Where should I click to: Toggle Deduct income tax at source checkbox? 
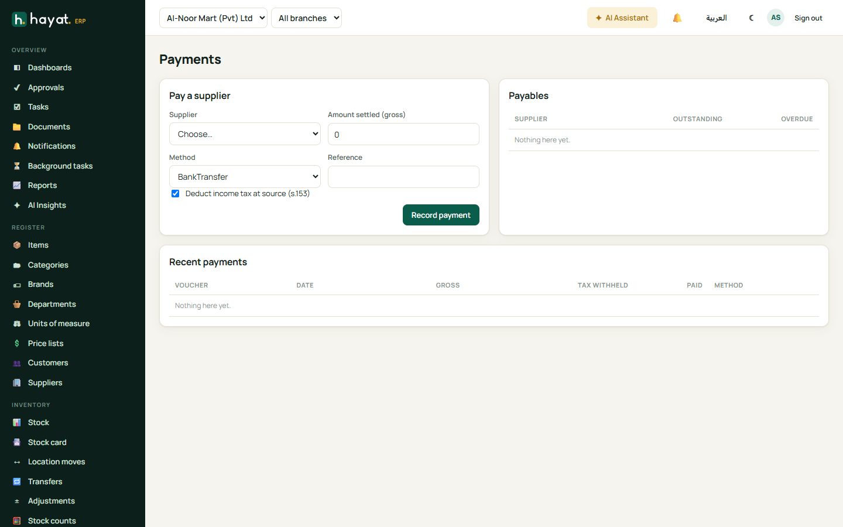pyautogui.click(x=175, y=194)
